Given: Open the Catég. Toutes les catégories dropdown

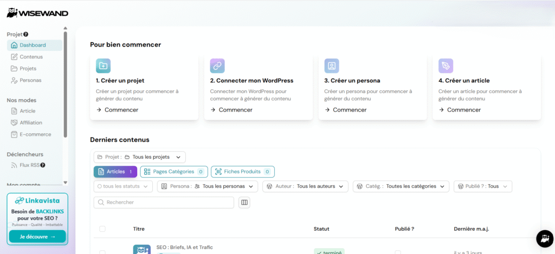Looking at the screenshot, I should click(401, 186).
